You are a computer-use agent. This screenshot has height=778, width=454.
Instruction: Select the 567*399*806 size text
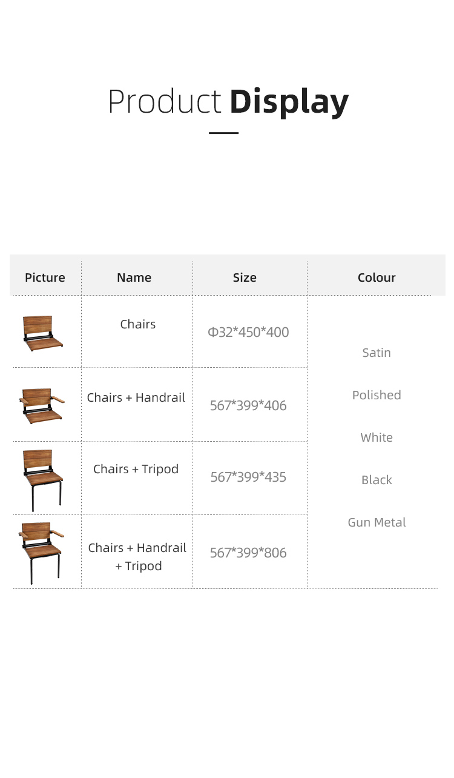tap(248, 553)
